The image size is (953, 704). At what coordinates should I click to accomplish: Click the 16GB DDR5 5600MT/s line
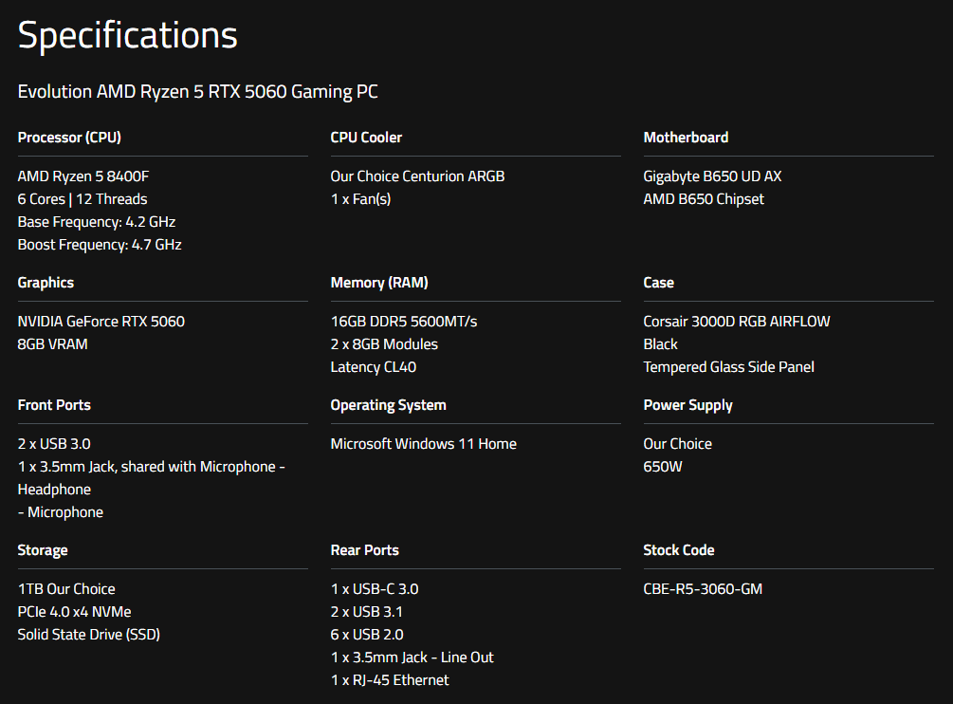404,322
